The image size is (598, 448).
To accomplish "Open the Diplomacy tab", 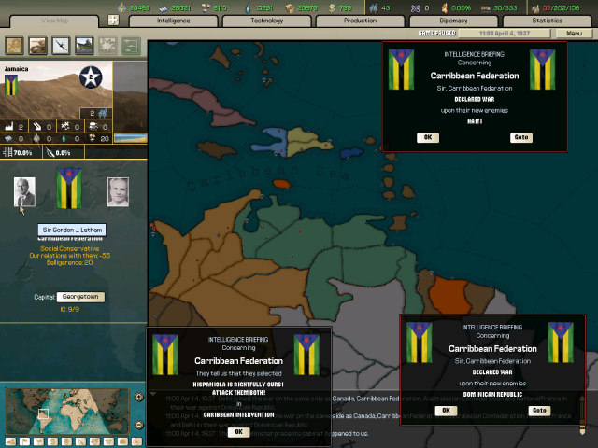I will point(453,21).
